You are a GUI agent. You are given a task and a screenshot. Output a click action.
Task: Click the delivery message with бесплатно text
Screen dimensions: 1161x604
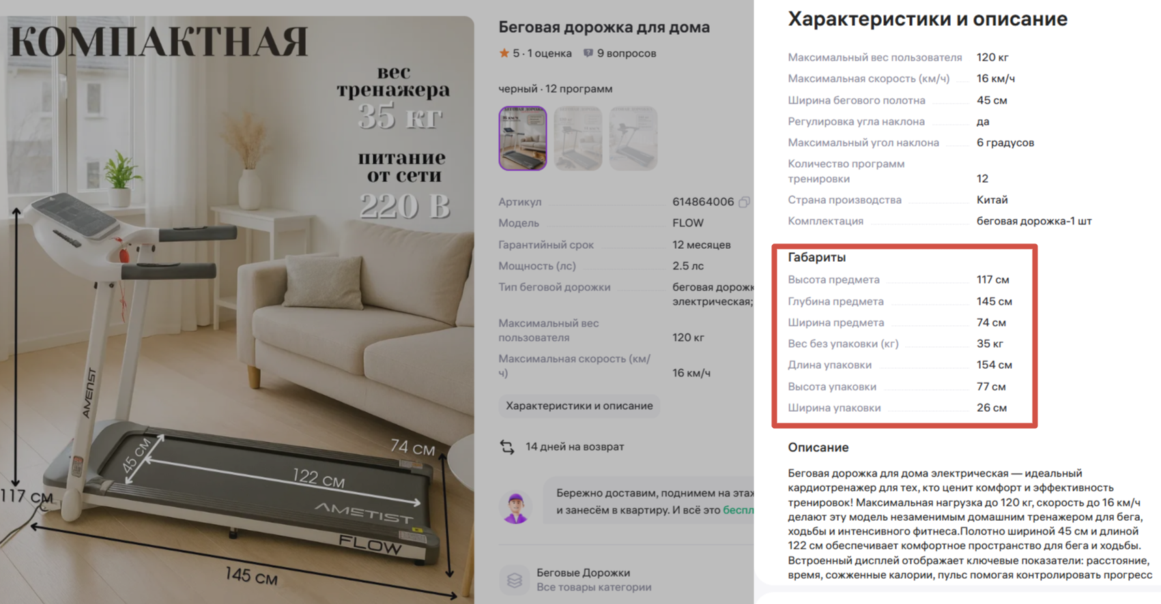point(655,501)
